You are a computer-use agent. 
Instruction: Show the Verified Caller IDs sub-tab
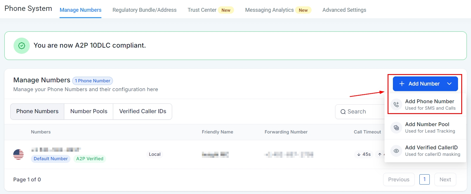pyautogui.click(x=143, y=111)
